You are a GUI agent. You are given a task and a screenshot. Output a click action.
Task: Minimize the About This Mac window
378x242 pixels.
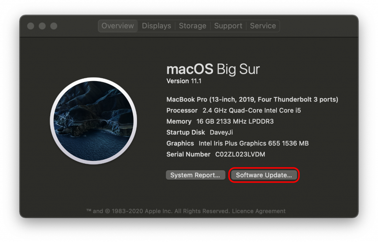[42, 26]
